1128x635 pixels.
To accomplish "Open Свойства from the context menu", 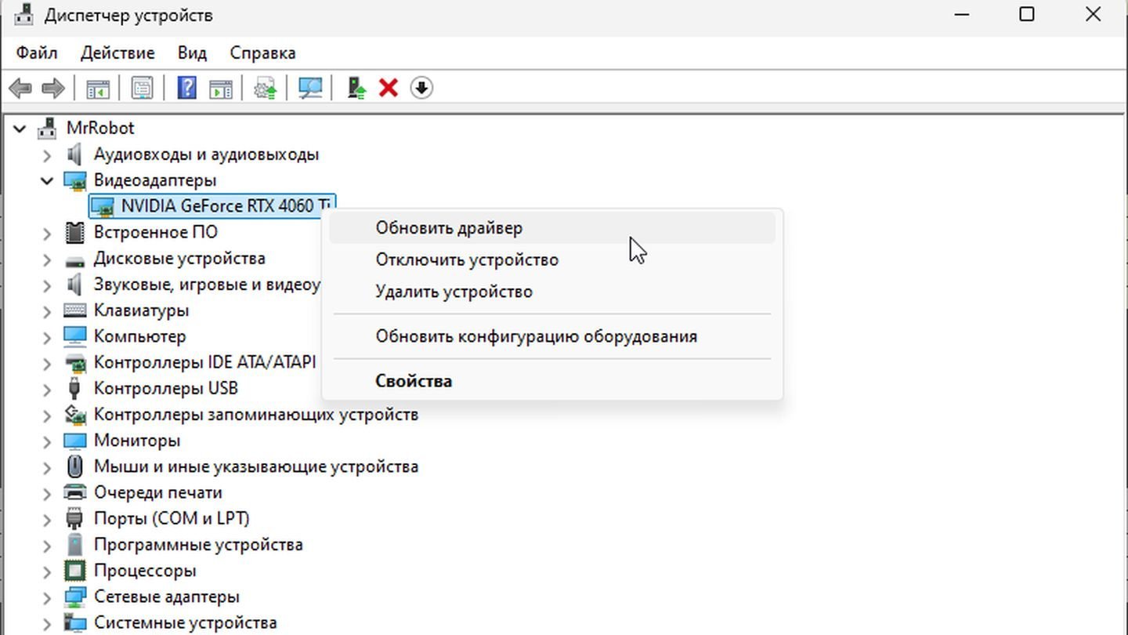I will tap(552, 381).
